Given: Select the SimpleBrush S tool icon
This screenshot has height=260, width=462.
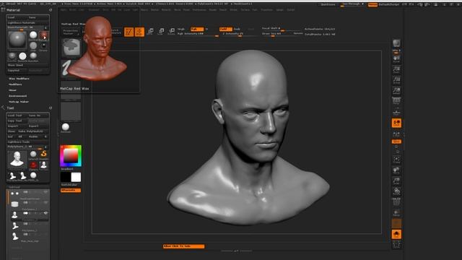Looking at the screenshot, I should [x=43, y=154].
